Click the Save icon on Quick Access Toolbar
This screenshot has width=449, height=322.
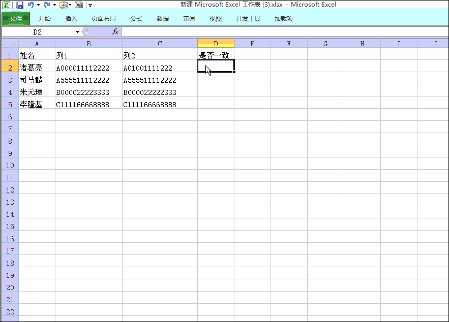pyautogui.click(x=20, y=5)
